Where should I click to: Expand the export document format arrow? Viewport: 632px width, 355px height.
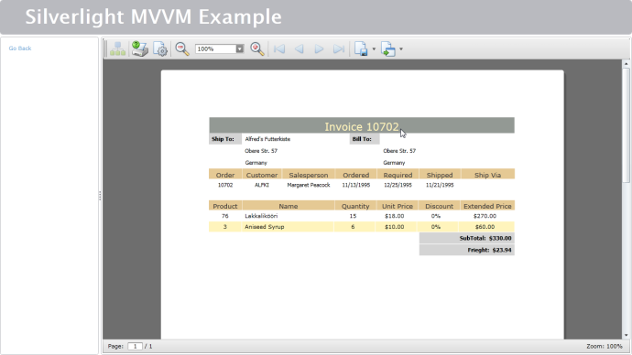(x=374, y=49)
